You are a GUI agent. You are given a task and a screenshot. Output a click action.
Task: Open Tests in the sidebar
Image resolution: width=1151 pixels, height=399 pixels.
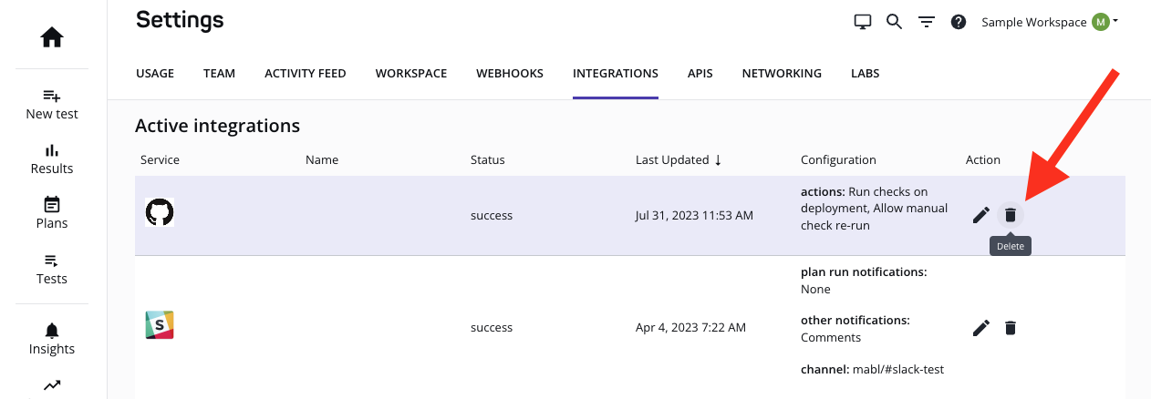52,270
